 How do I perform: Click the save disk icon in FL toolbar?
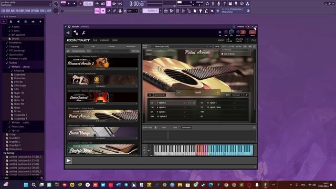pos(230,4)
